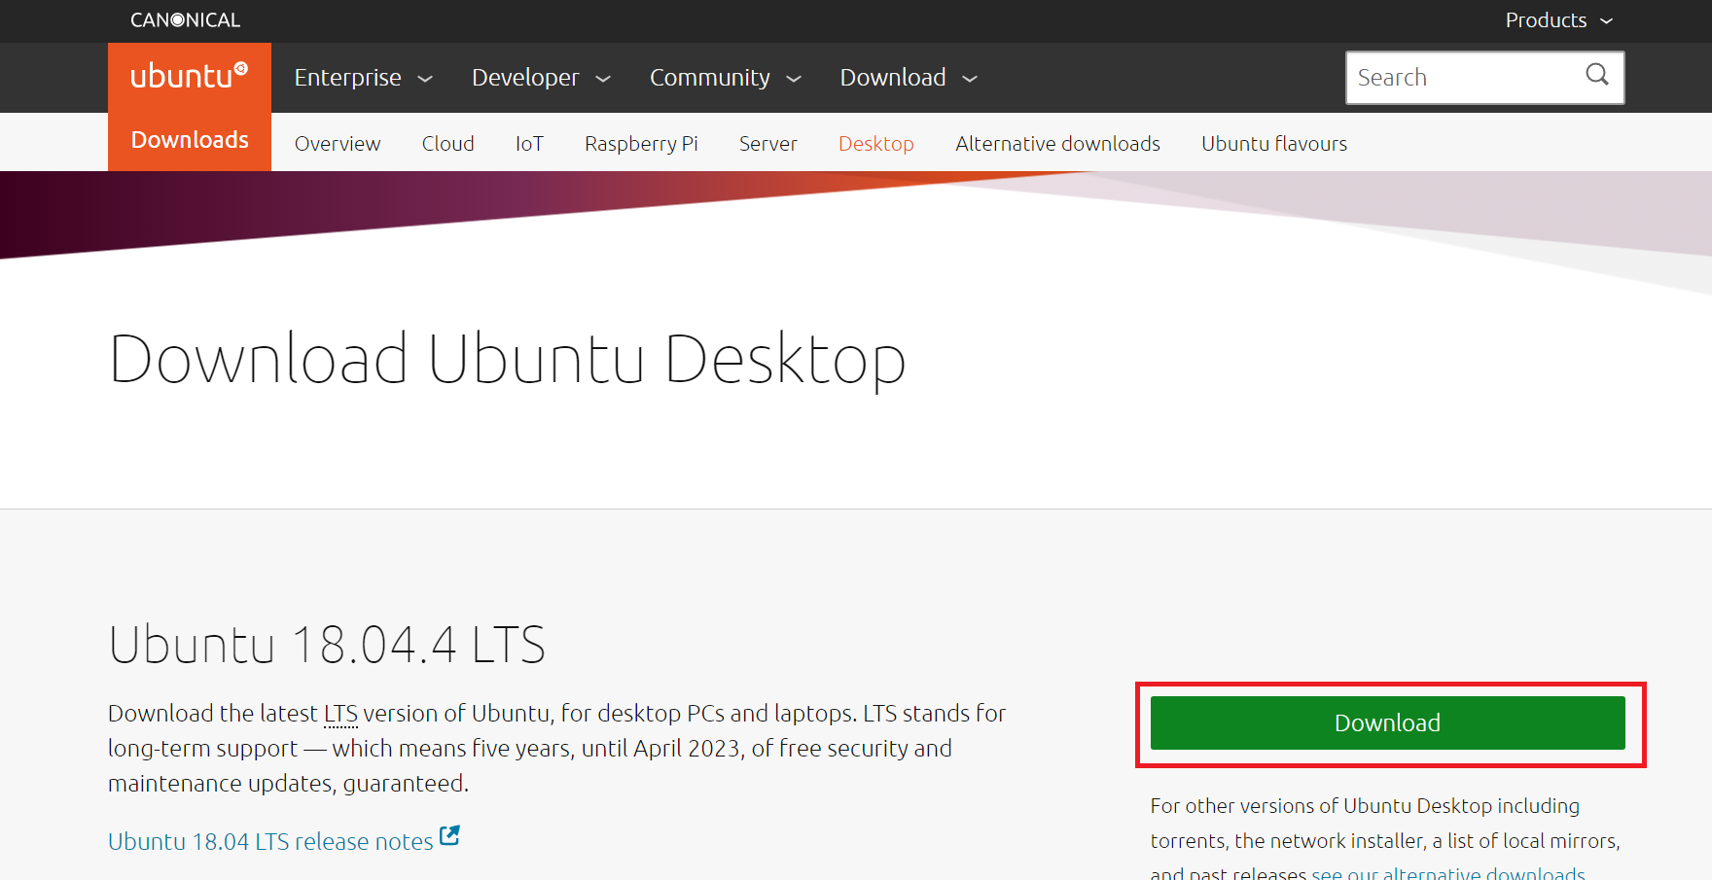Select the Raspberry Pi tab
This screenshot has height=880, width=1712.
[641, 144]
